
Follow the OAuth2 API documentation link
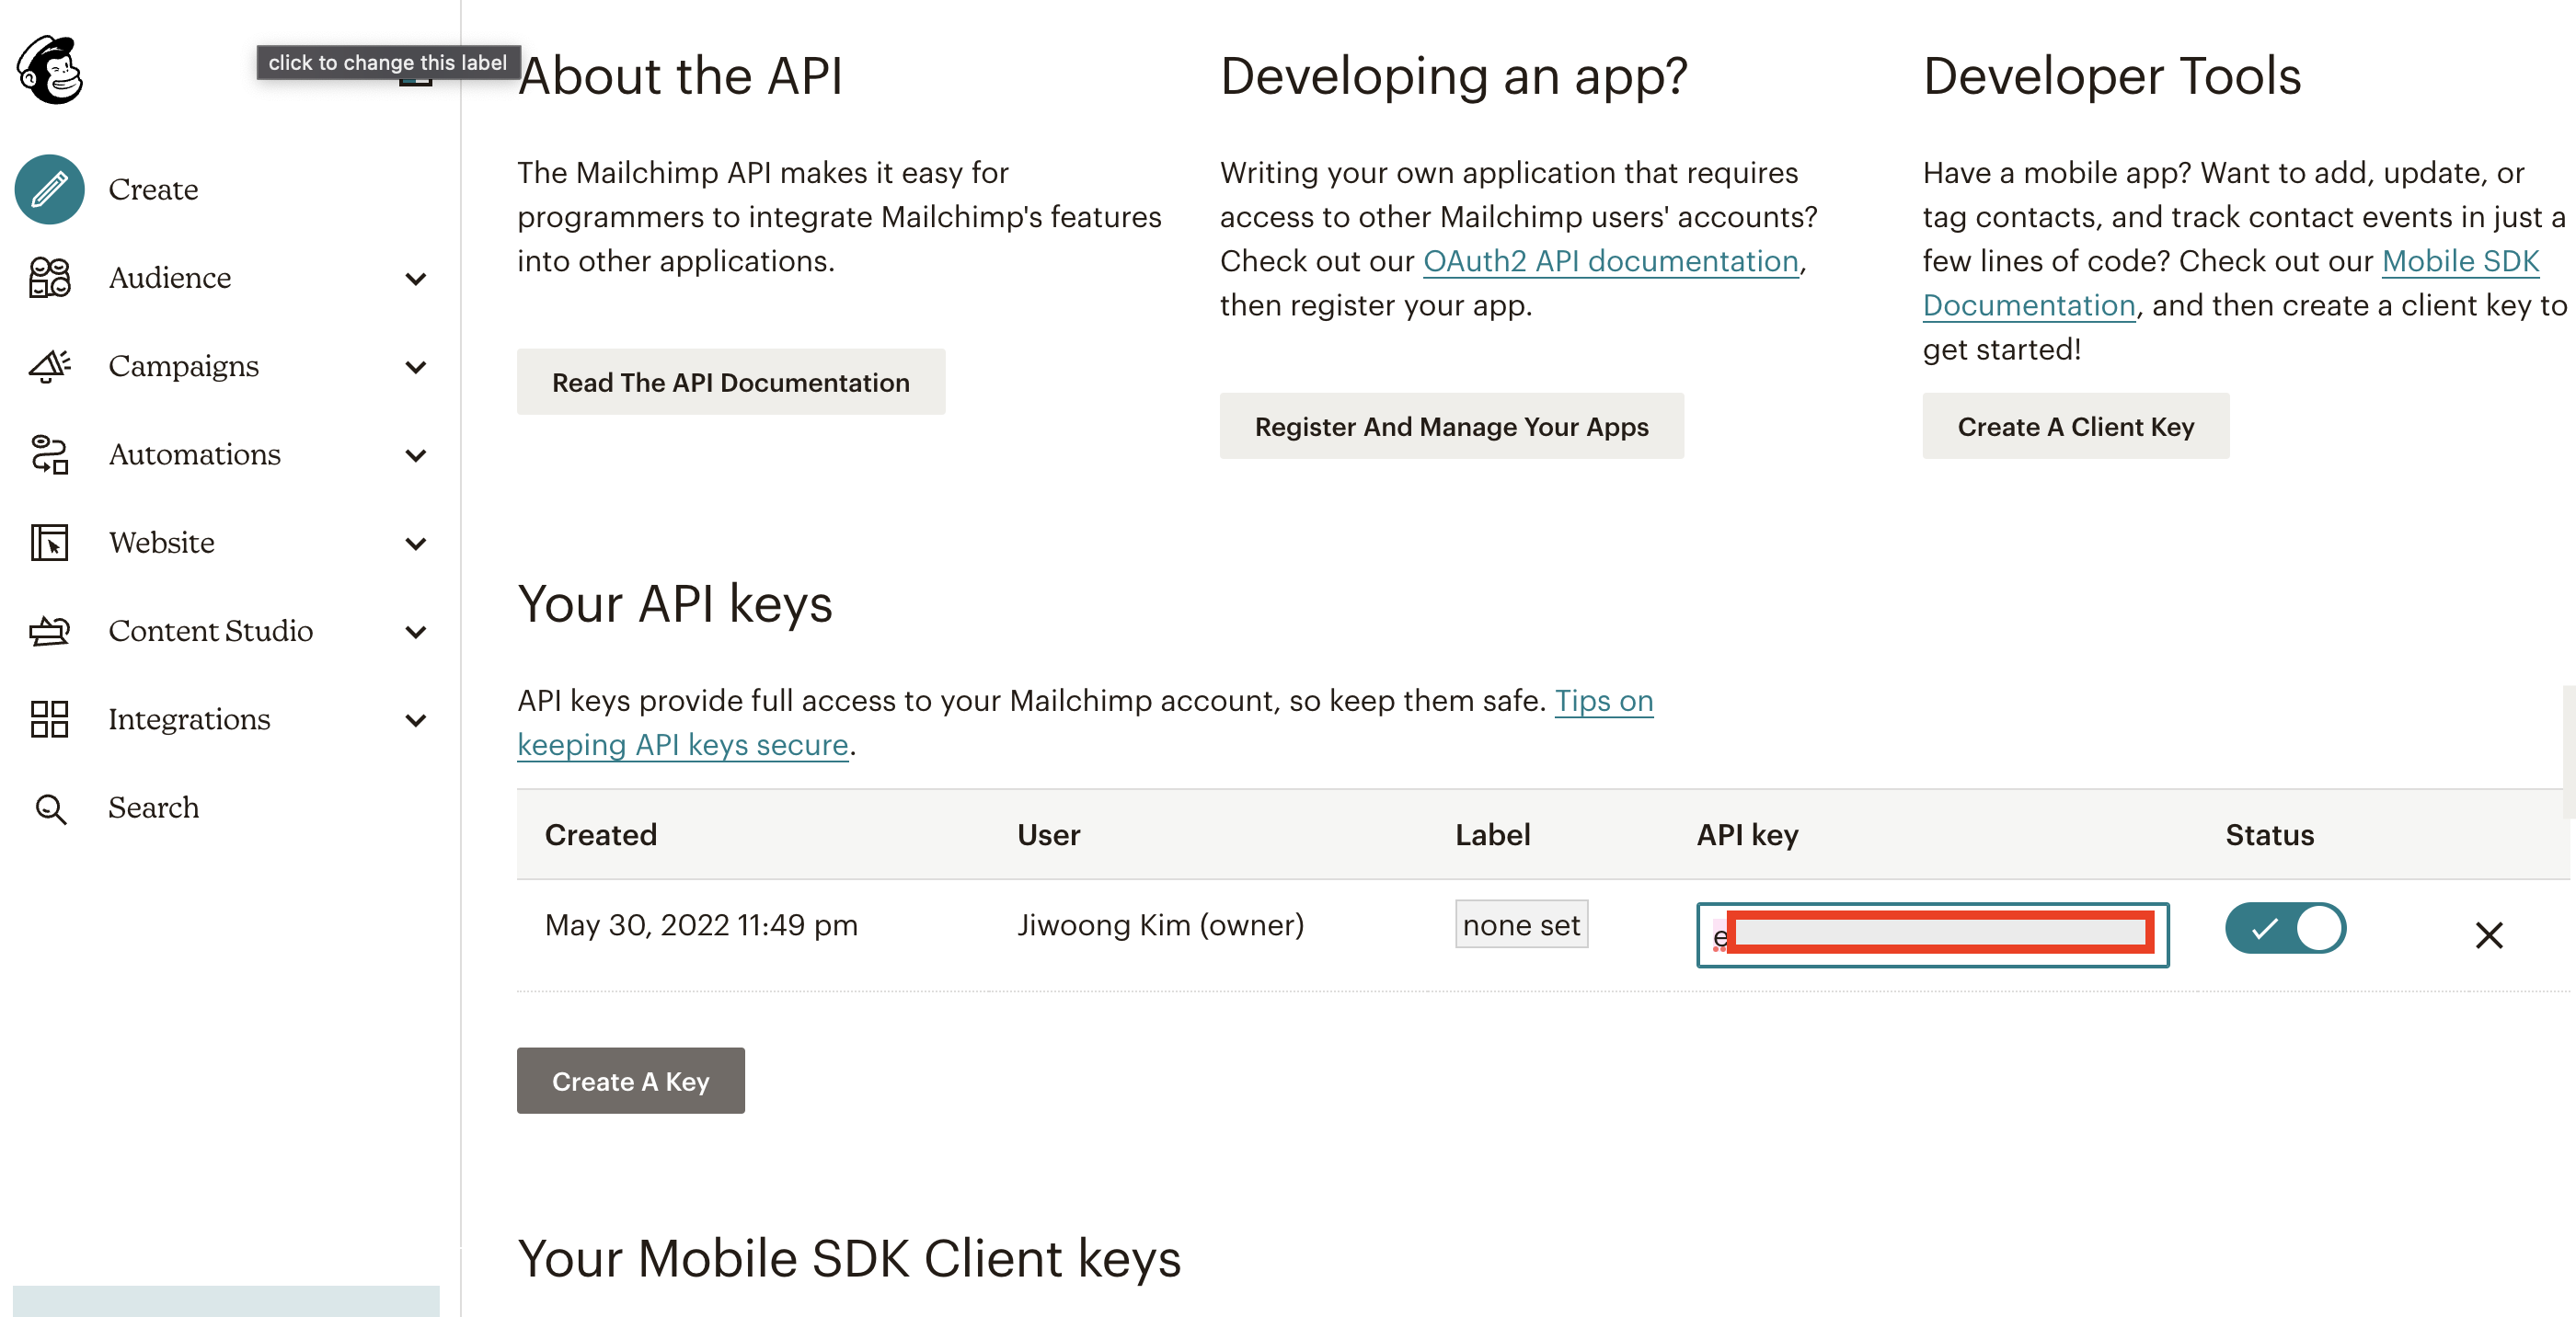click(x=1610, y=261)
